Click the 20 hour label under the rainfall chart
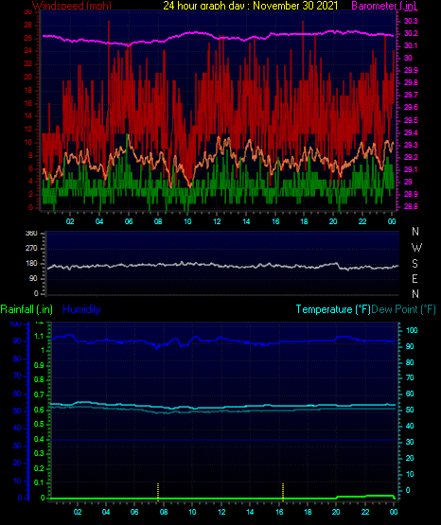 coord(336,512)
